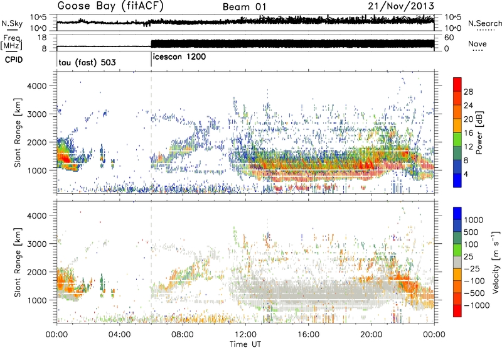This screenshot has height=348, width=502.
Task: Click the 'N.Search' legend label
Action: tap(484, 23)
